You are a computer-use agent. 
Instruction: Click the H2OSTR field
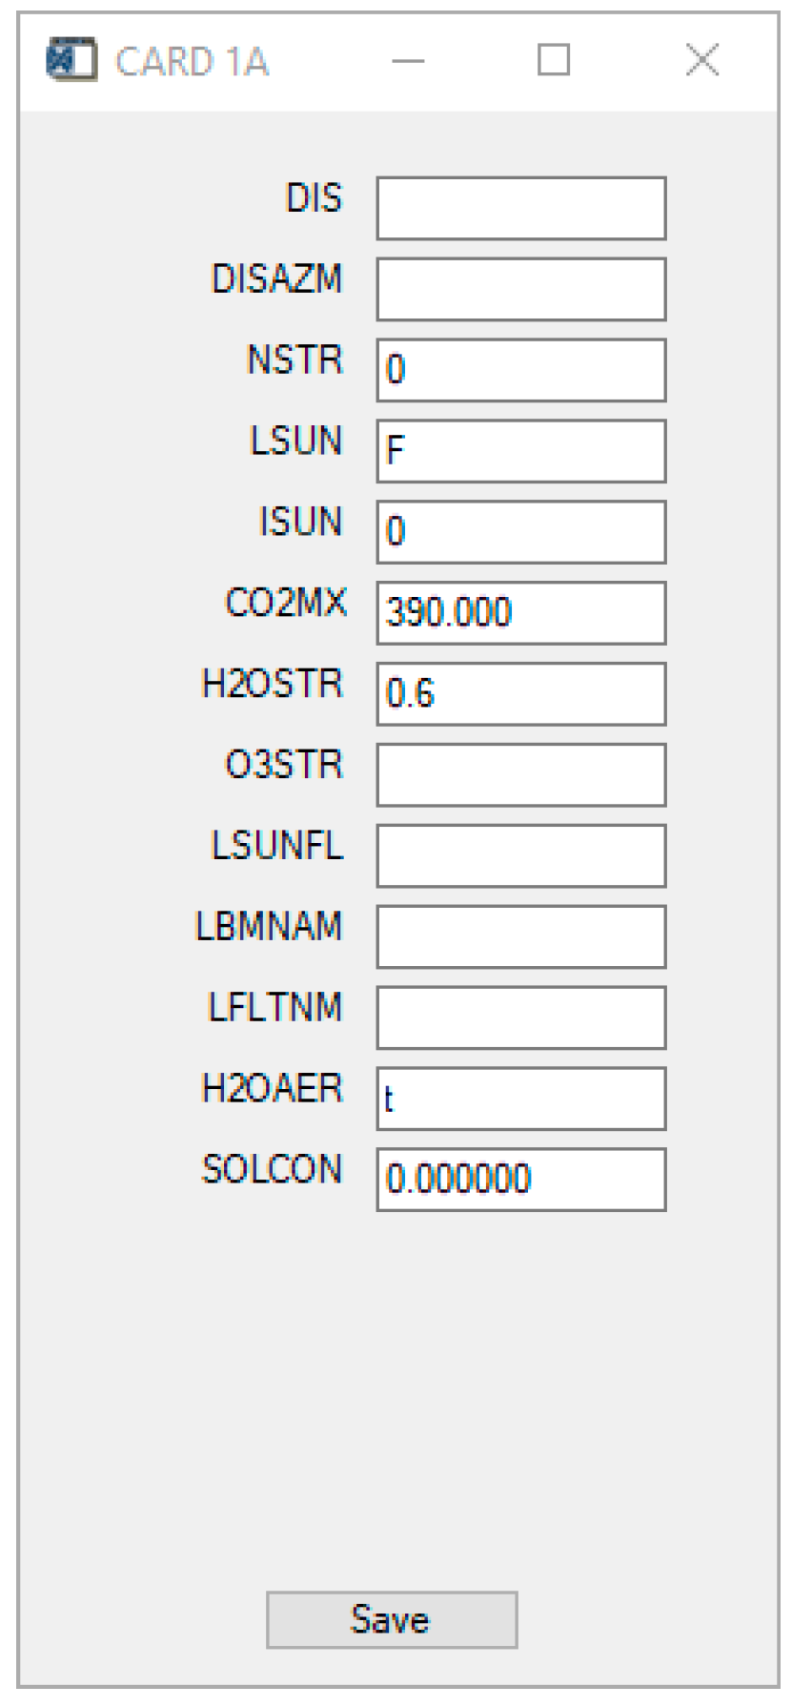pos(520,694)
